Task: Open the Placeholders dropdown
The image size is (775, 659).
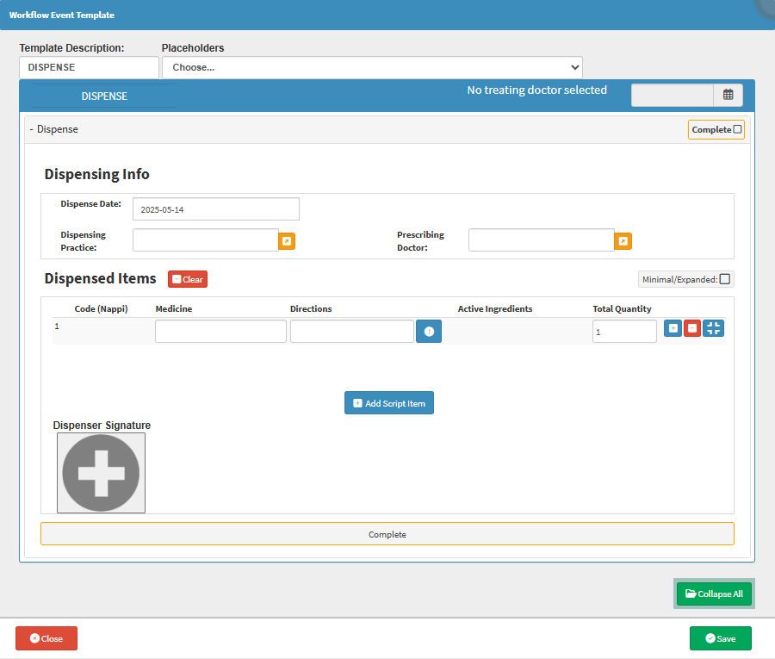Action: [372, 67]
